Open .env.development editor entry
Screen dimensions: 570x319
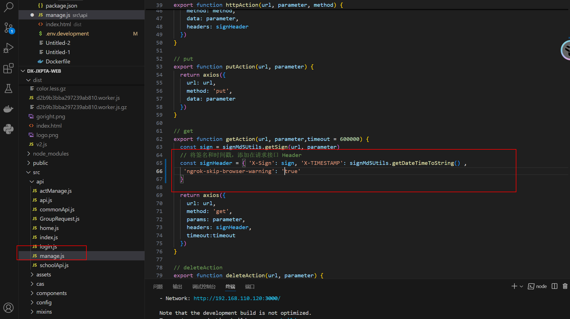click(82, 34)
